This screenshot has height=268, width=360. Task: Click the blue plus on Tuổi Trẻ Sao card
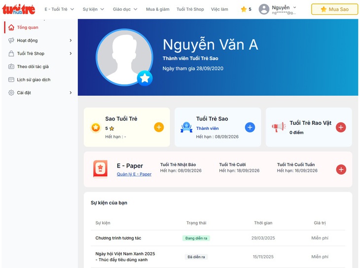pyautogui.click(x=250, y=127)
